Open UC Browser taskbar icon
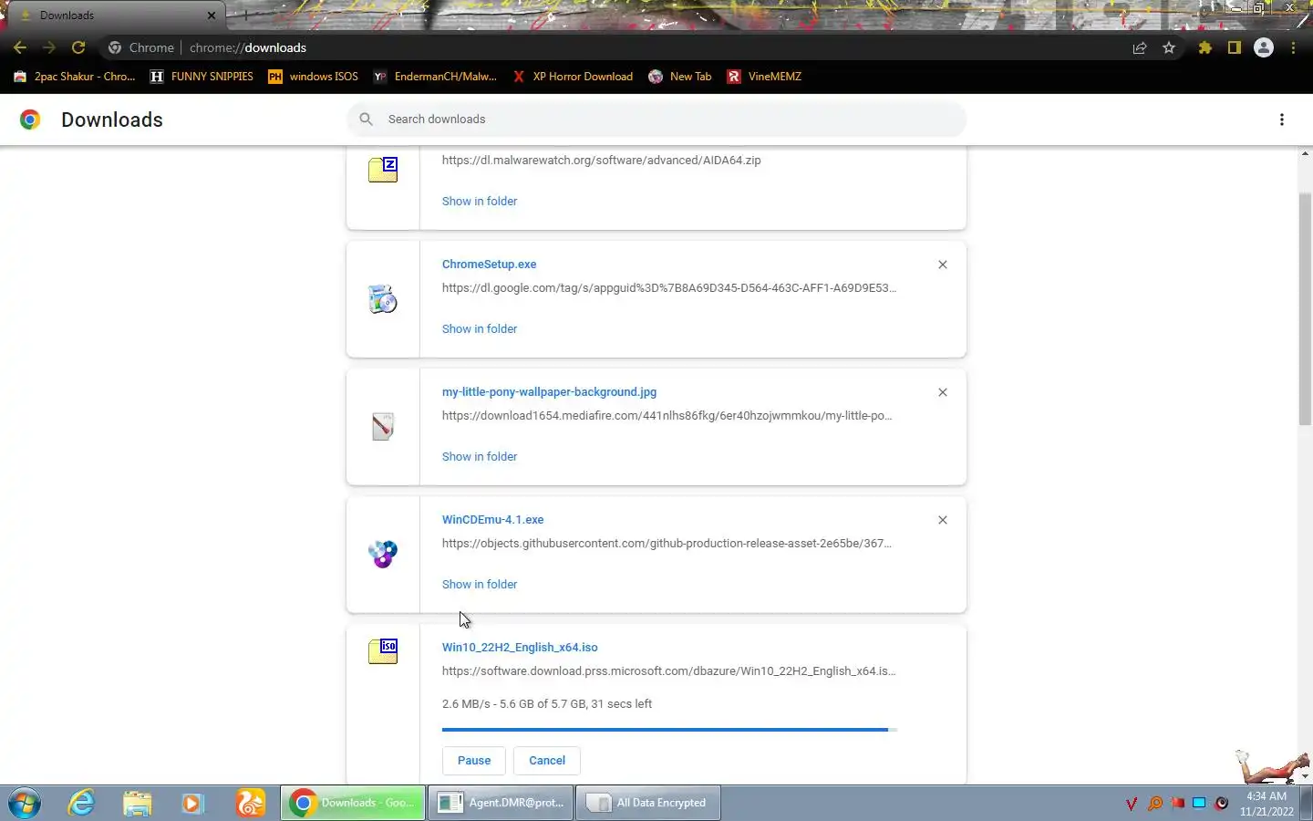This screenshot has width=1313, height=821. click(250, 803)
